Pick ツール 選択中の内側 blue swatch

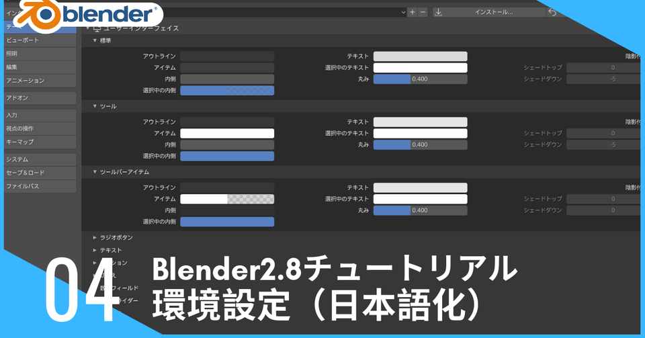click(227, 157)
